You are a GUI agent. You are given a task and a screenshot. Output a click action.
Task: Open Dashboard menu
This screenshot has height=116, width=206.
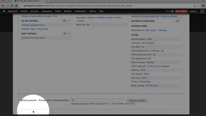click(x=13, y=11)
